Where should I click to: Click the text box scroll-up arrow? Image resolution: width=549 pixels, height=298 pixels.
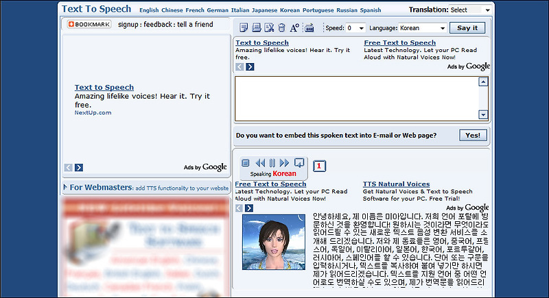tap(483, 82)
